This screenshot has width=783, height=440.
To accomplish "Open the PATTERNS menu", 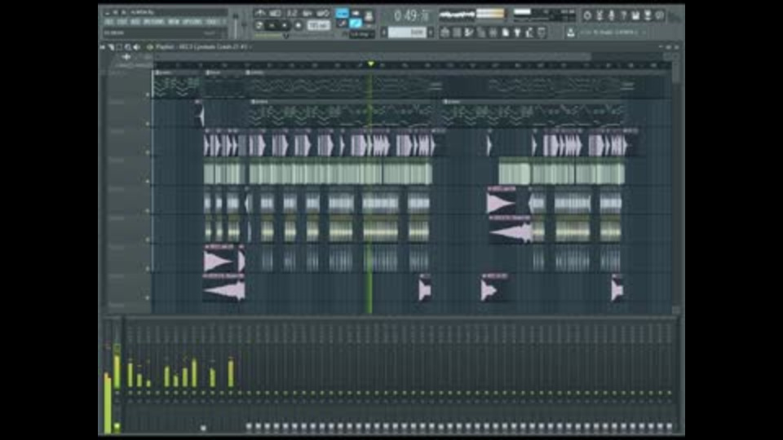I will point(153,23).
